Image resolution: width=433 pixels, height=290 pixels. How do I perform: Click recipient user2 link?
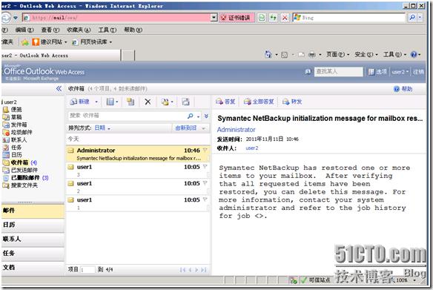(x=252, y=148)
